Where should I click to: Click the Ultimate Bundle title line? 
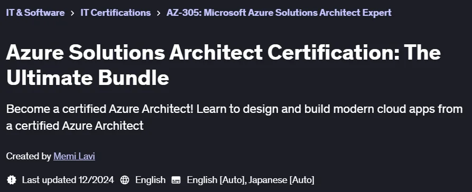(88, 78)
